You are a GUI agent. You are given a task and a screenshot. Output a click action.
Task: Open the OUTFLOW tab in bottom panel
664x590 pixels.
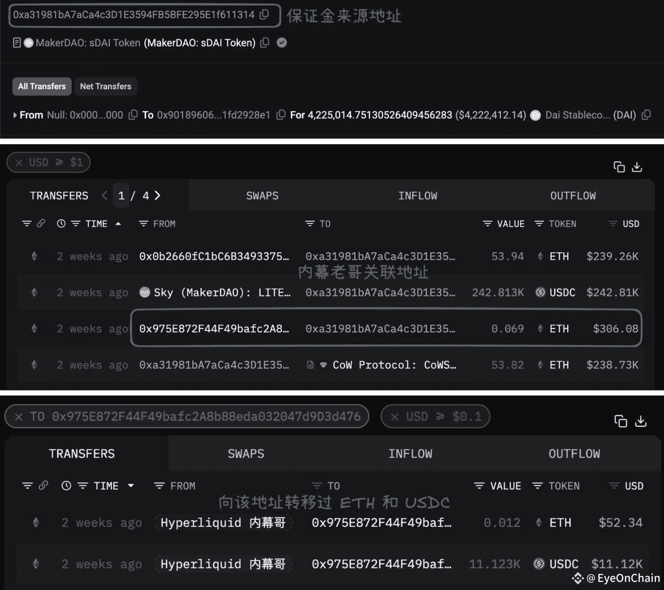[x=574, y=454]
